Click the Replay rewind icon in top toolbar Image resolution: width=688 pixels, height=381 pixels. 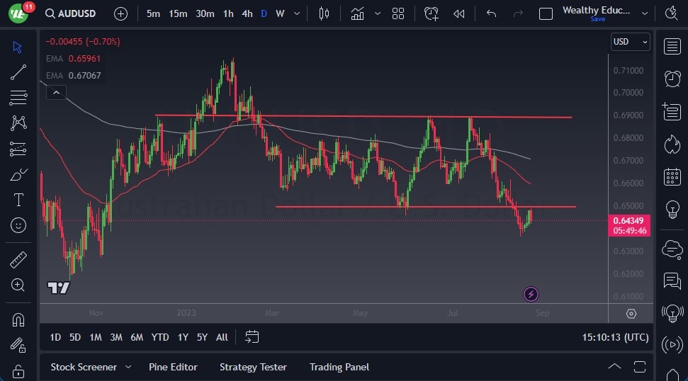[459, 13]
